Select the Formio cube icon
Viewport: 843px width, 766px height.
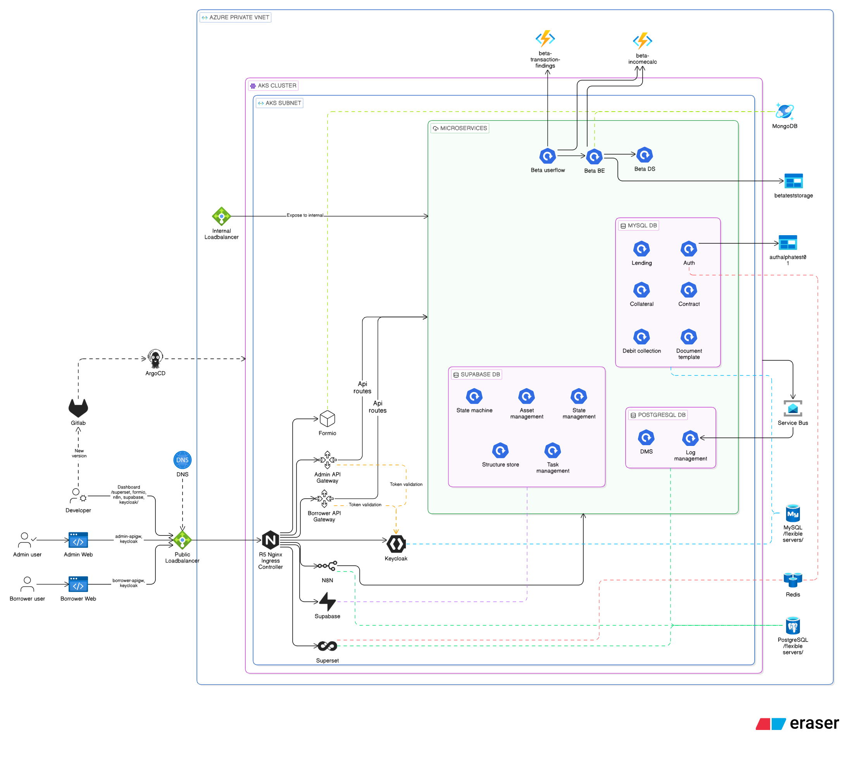point(327,418)
